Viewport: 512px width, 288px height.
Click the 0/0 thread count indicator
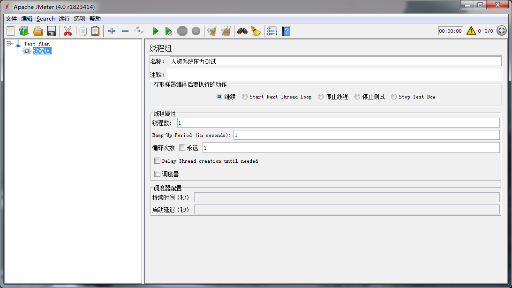point(489,30)
